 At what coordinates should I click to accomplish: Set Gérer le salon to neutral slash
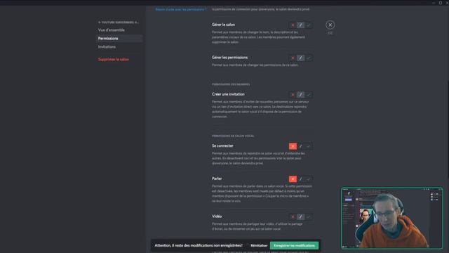coord(300,25)
